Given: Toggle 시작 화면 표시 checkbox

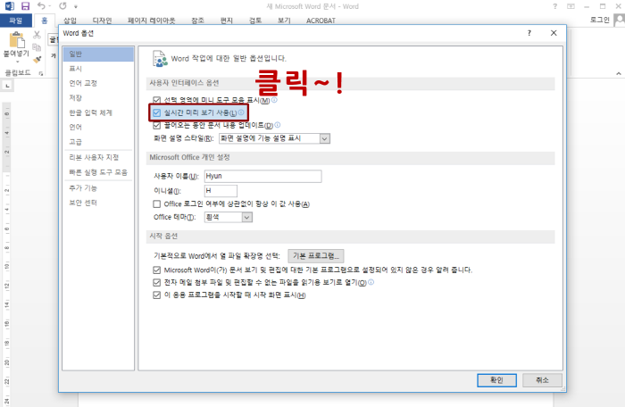Looking at the screenshot, I should [156, 295].
